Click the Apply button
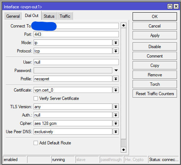 click(155, 35)
